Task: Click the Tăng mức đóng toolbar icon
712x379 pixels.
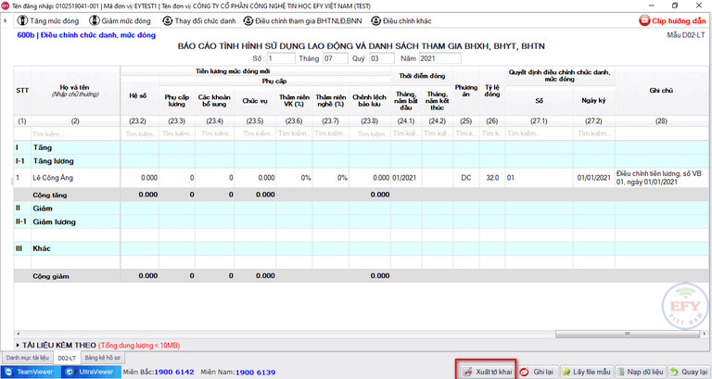Action: [x=22, y=20]
